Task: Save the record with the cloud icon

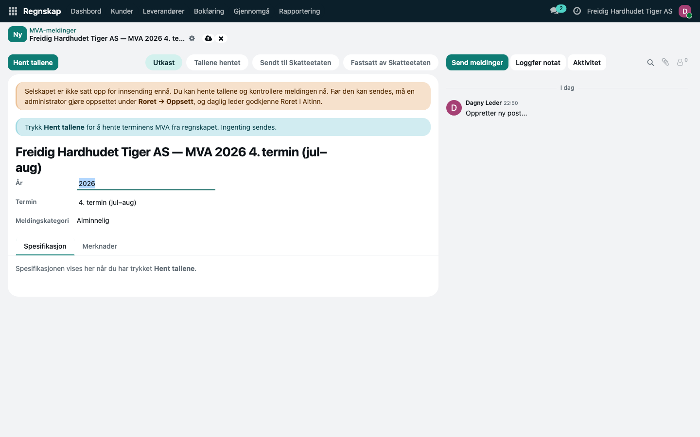Action: (209, 38)
